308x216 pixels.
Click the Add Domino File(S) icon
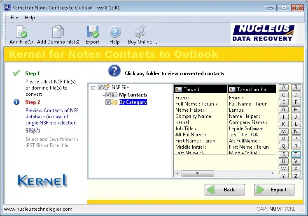pyautogui.click(x=58, y=32)
